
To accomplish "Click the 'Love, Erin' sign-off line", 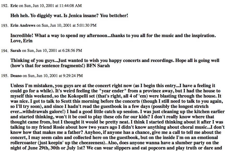I will 21,41.
